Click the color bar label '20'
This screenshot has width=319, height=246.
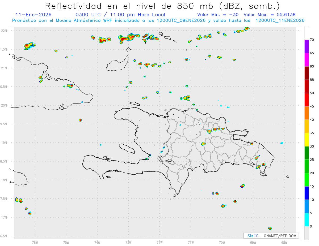(x=312, y=173)
